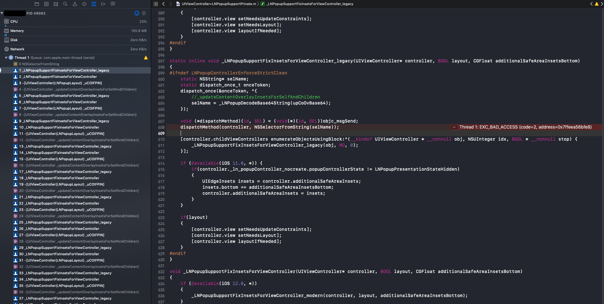Click the EXC_BAD_ACCESS error annotation
Viewport: 604px width, 304px height.
coord(526,127)
